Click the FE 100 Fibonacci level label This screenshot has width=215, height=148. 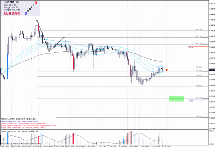pos(199,67)
